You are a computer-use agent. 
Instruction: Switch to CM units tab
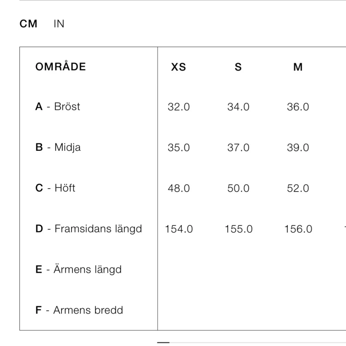coord(28,24)
